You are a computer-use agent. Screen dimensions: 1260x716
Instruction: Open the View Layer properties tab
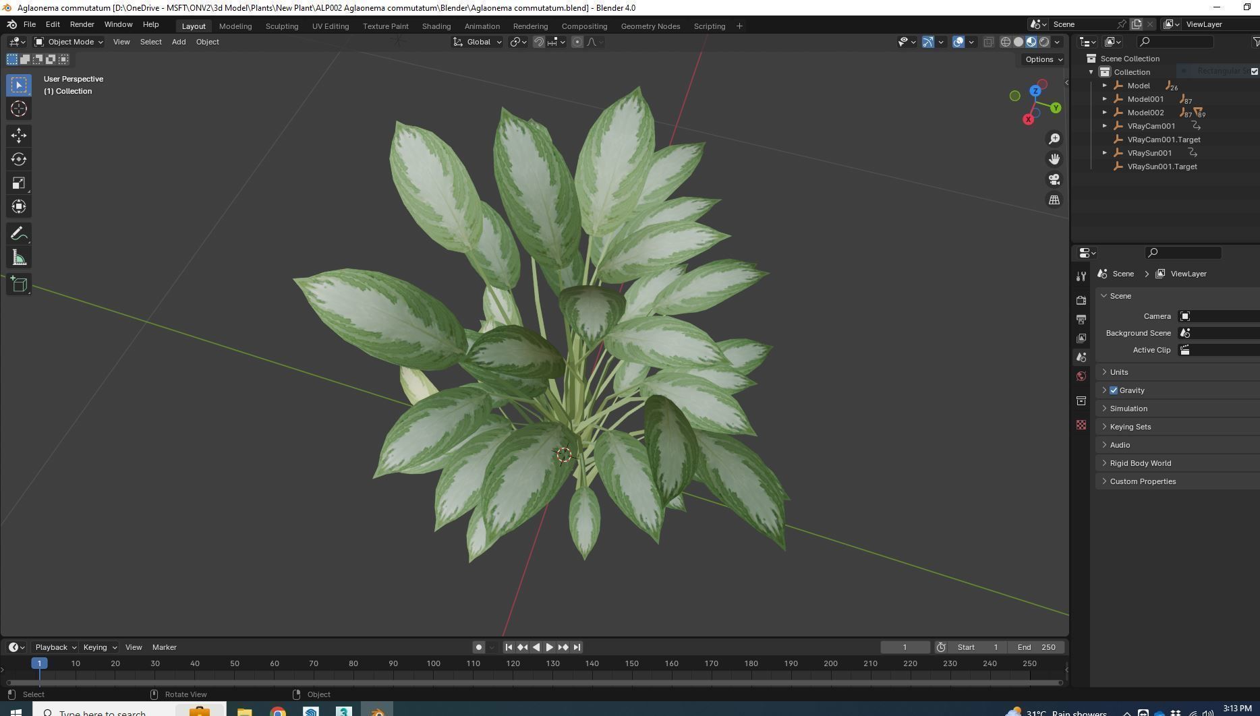(x=1081, y=338)
